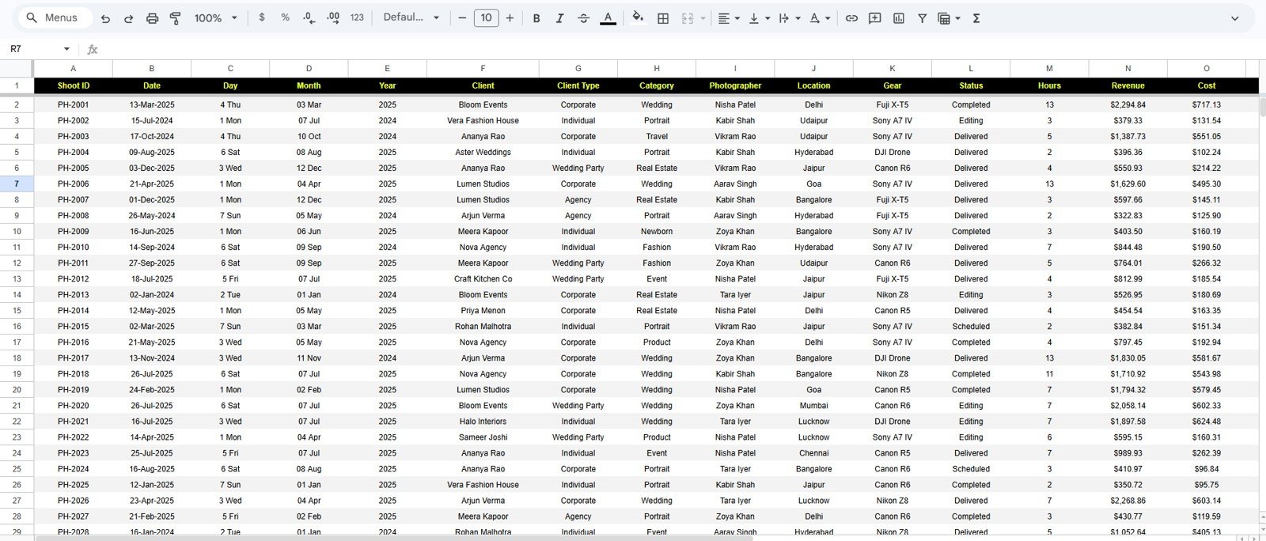
Task: Expand the merge type dropdown arrow
Action: (703, 18)
